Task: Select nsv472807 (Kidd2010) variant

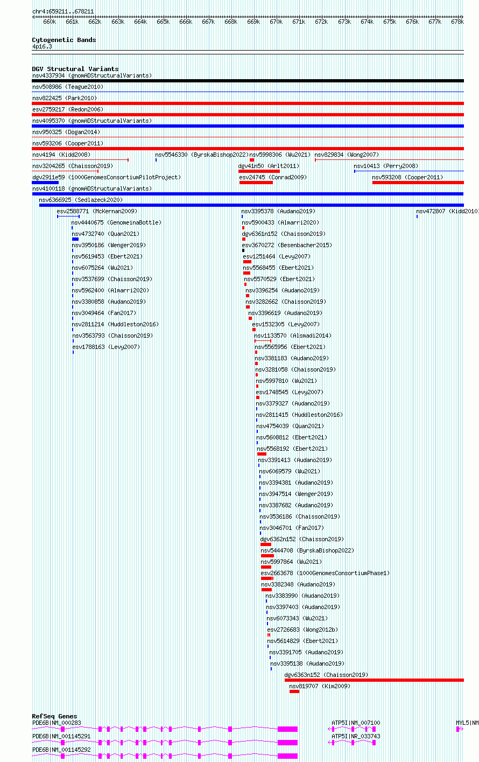Action: (447, 211)
